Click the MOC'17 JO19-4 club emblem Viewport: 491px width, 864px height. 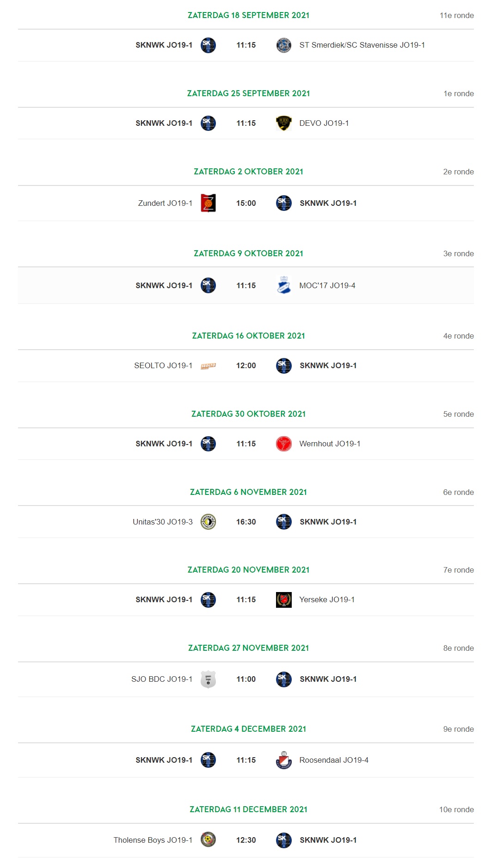(x=283, y=285)
